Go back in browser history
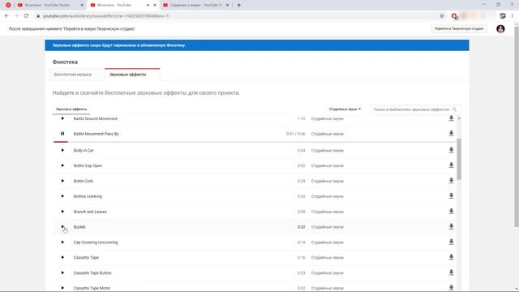Image resolution: width=519 pixels, height=292 pixels. point(6,16)
